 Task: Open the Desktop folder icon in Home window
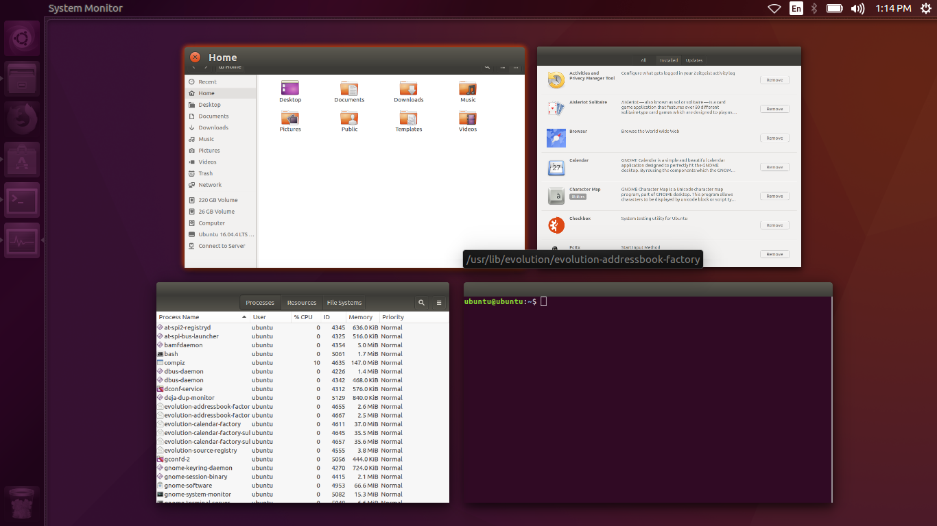coord(290,88)
